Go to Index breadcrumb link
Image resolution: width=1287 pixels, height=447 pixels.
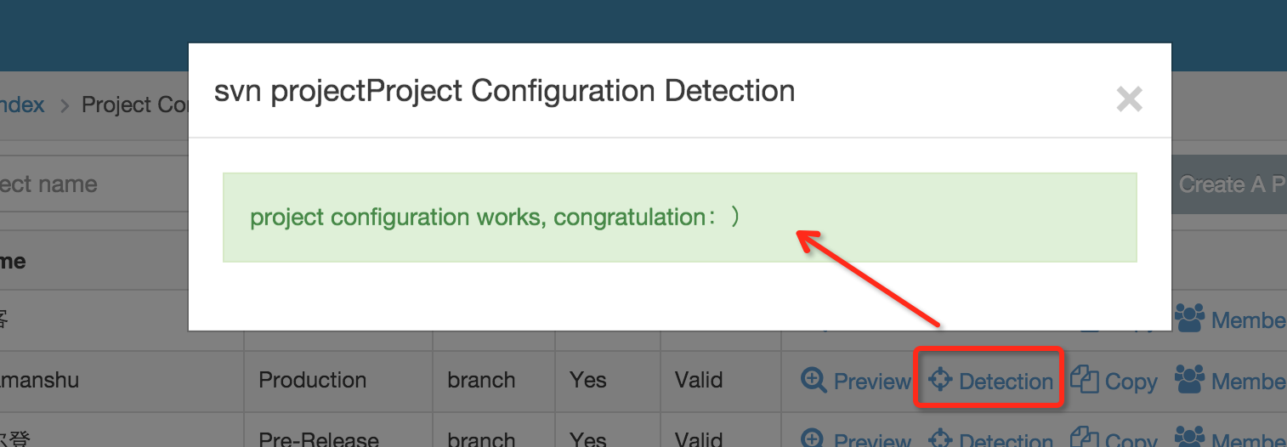coord(22,105)
